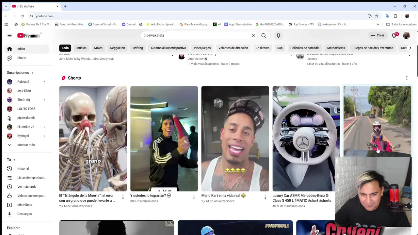
Task: Open Mario Kart en la vida real title
Action: pos(223,196)
